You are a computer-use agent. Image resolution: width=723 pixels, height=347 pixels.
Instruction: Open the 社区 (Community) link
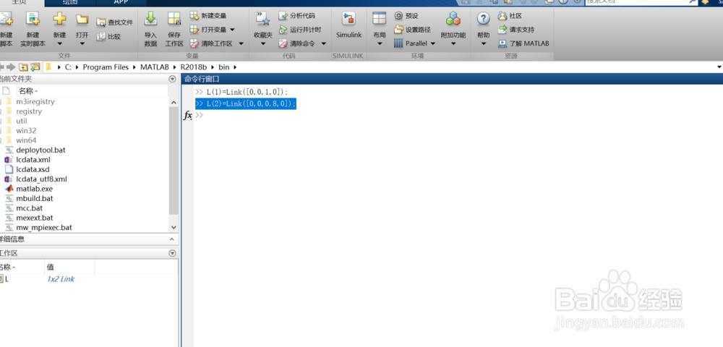(510, 16)
